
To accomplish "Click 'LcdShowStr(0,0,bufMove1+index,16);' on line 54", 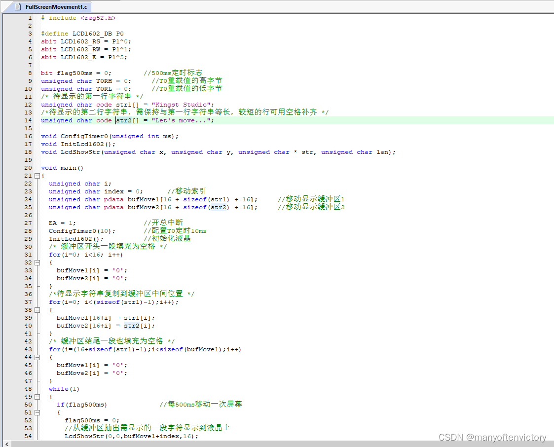I will (x=131, y=436).
